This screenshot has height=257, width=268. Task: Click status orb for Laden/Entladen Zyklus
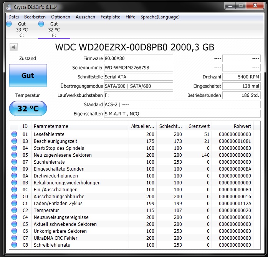pos(14,204)
